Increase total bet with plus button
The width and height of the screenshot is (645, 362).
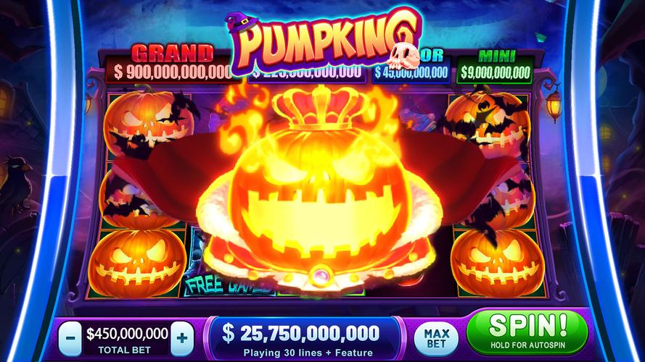182,339
